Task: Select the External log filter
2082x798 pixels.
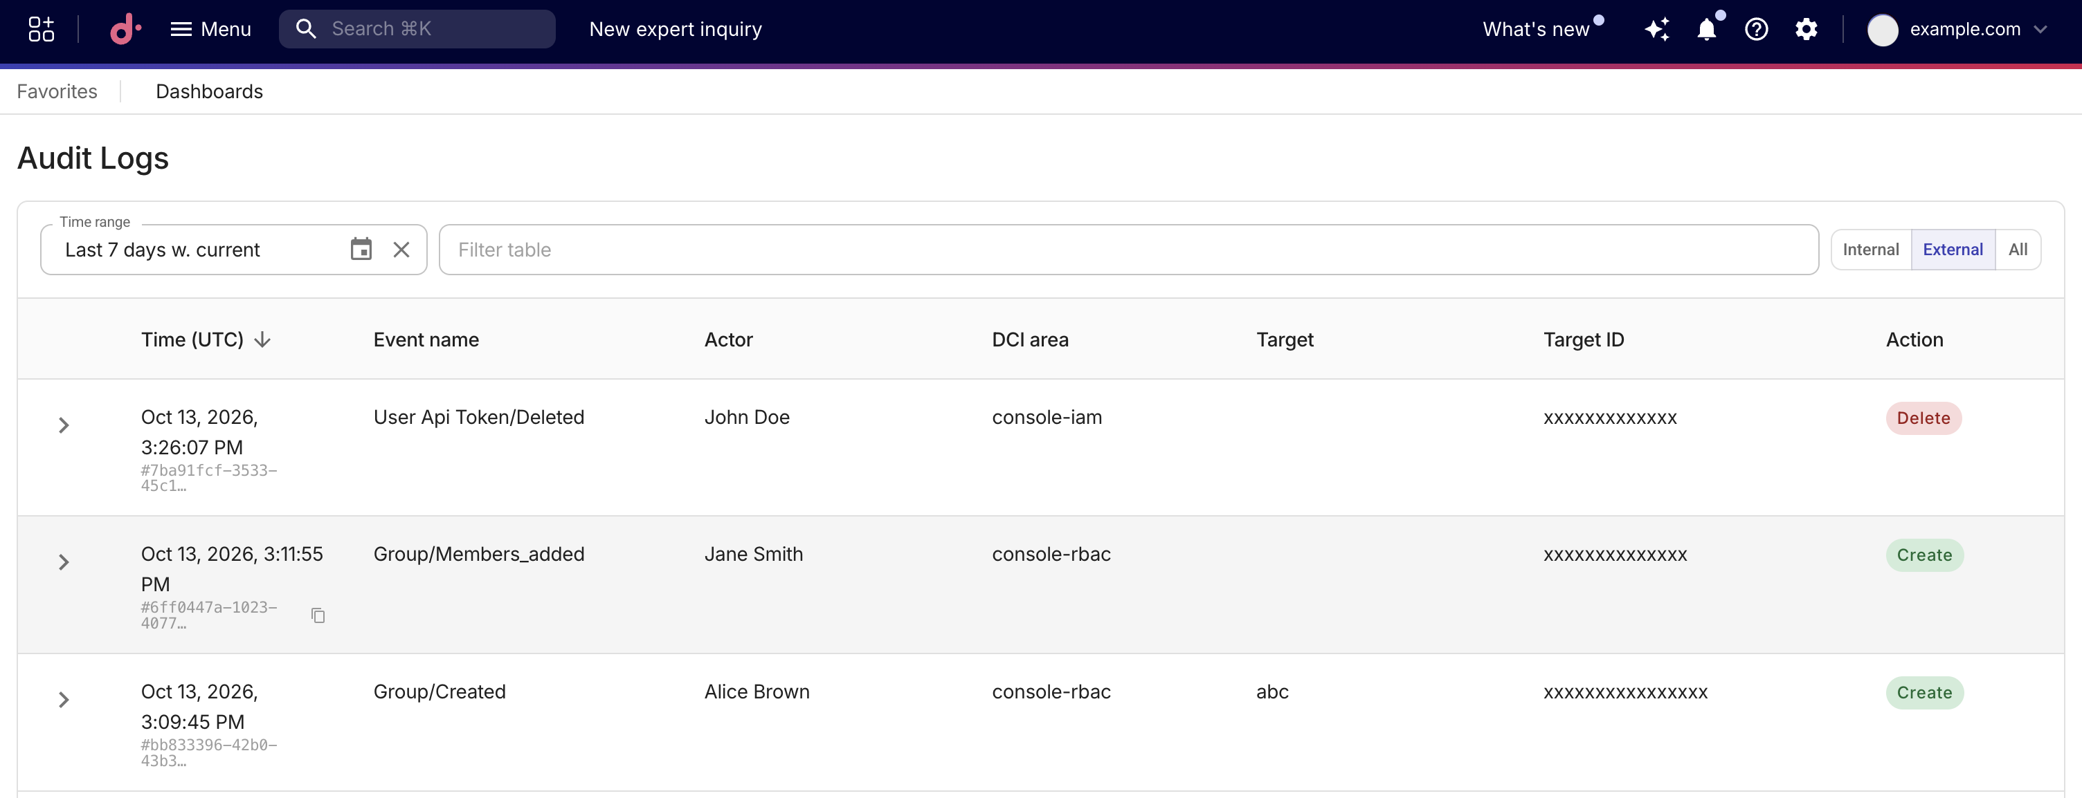Action: click(1953, 250)
